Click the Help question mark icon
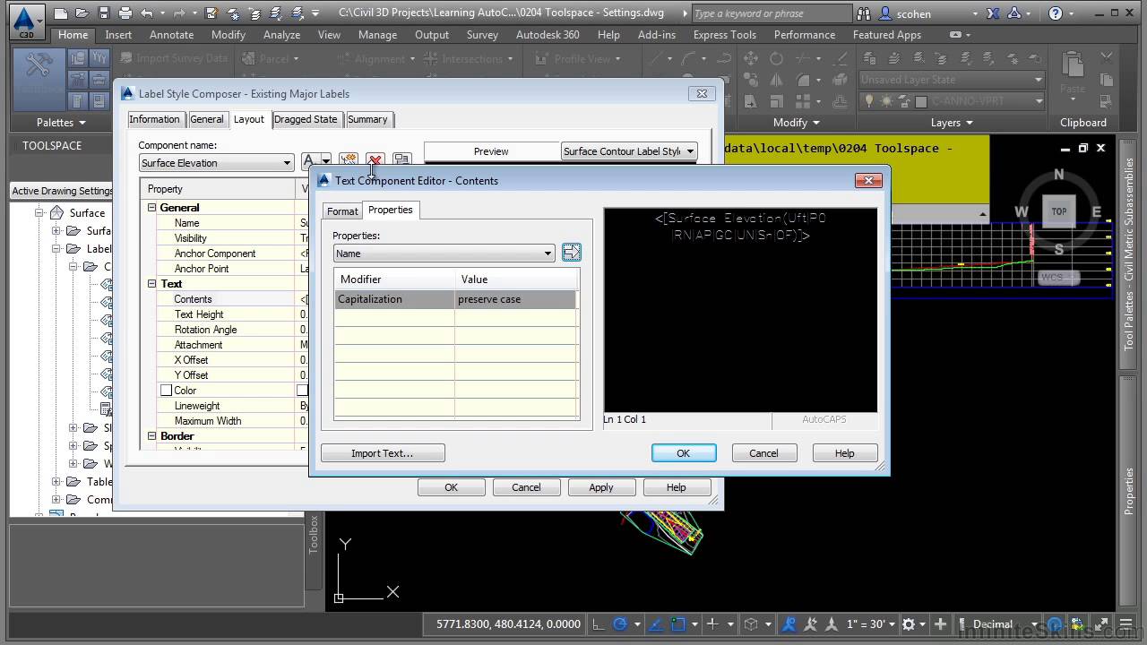Screen dimensions: 1147x645 pos(1055,13)
